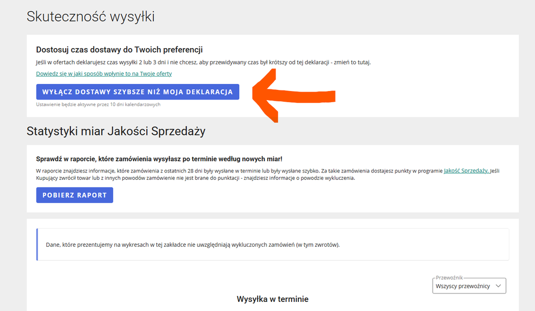Click the Wyłącz dostawy szybsze niż moja deklaracja button
Image resolution: width=535 pixels, height=311 pixels.
pos(138,92)
